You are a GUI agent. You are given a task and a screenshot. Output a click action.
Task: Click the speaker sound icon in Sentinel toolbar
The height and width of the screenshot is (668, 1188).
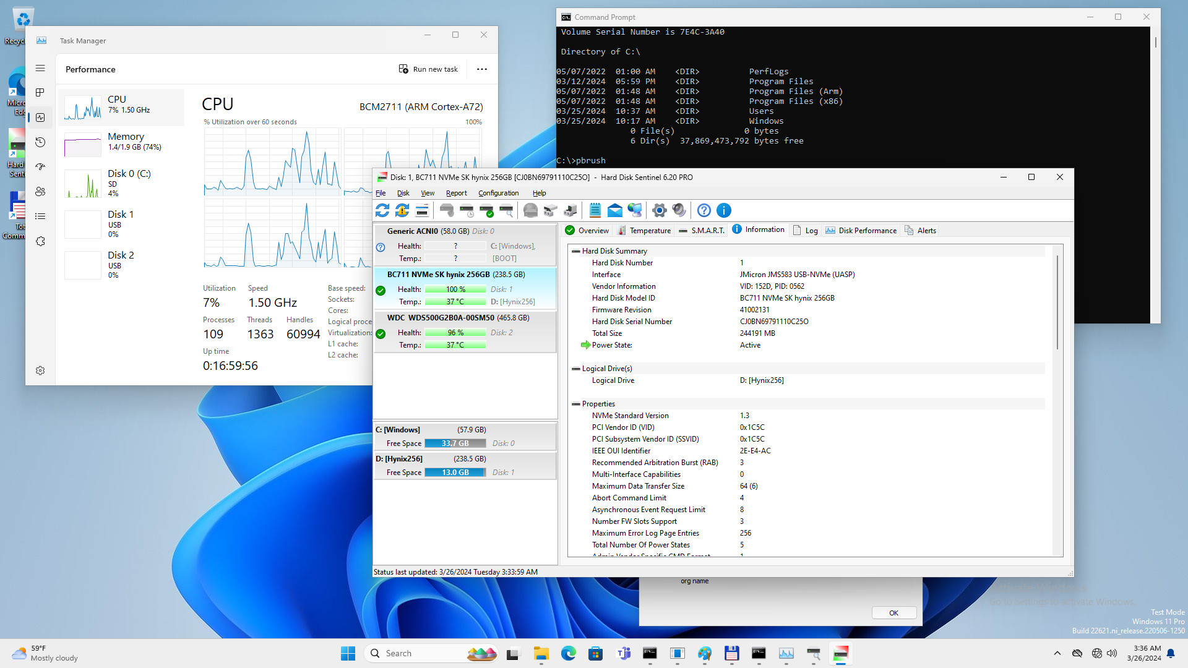679,210
